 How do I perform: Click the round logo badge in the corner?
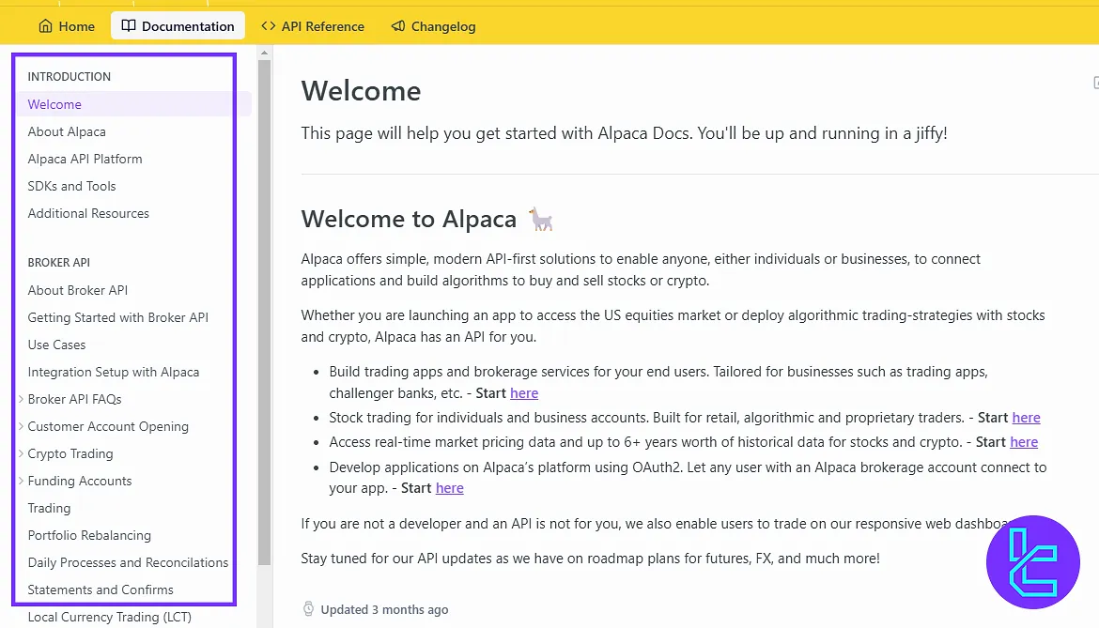[x=1032, y=562]
